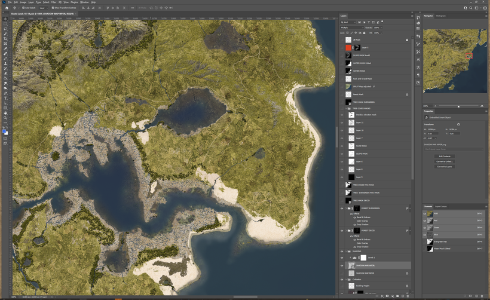Image resolution: width=490 pixels, height=300 pixels.
Task: Hide the Levels 1 adjustment layer
Action: click(342, 258)
